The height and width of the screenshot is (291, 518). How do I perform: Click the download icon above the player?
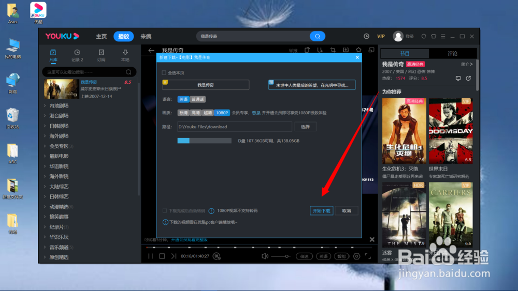[x=346, y=50]
